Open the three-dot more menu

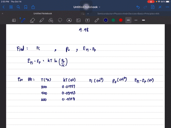tap(167, 7)
